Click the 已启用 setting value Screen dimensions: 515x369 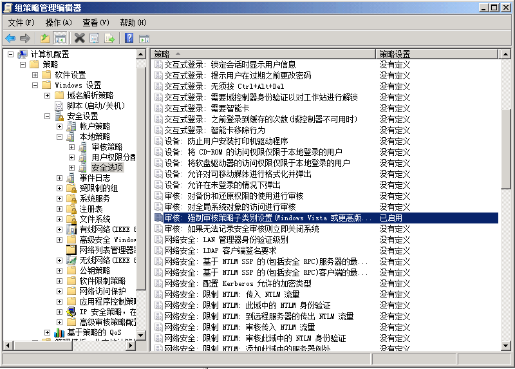click(x=391, y=218)
